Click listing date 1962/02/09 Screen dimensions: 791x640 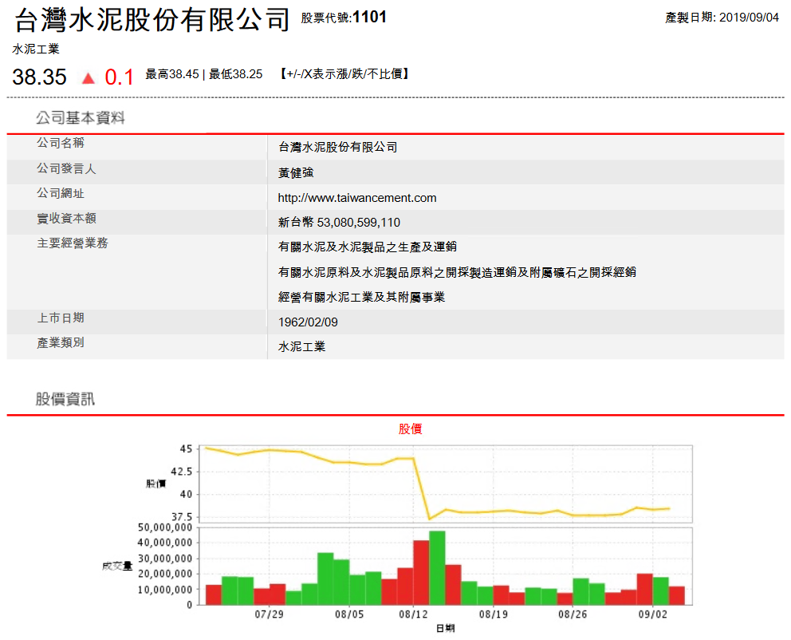(308, 322)
